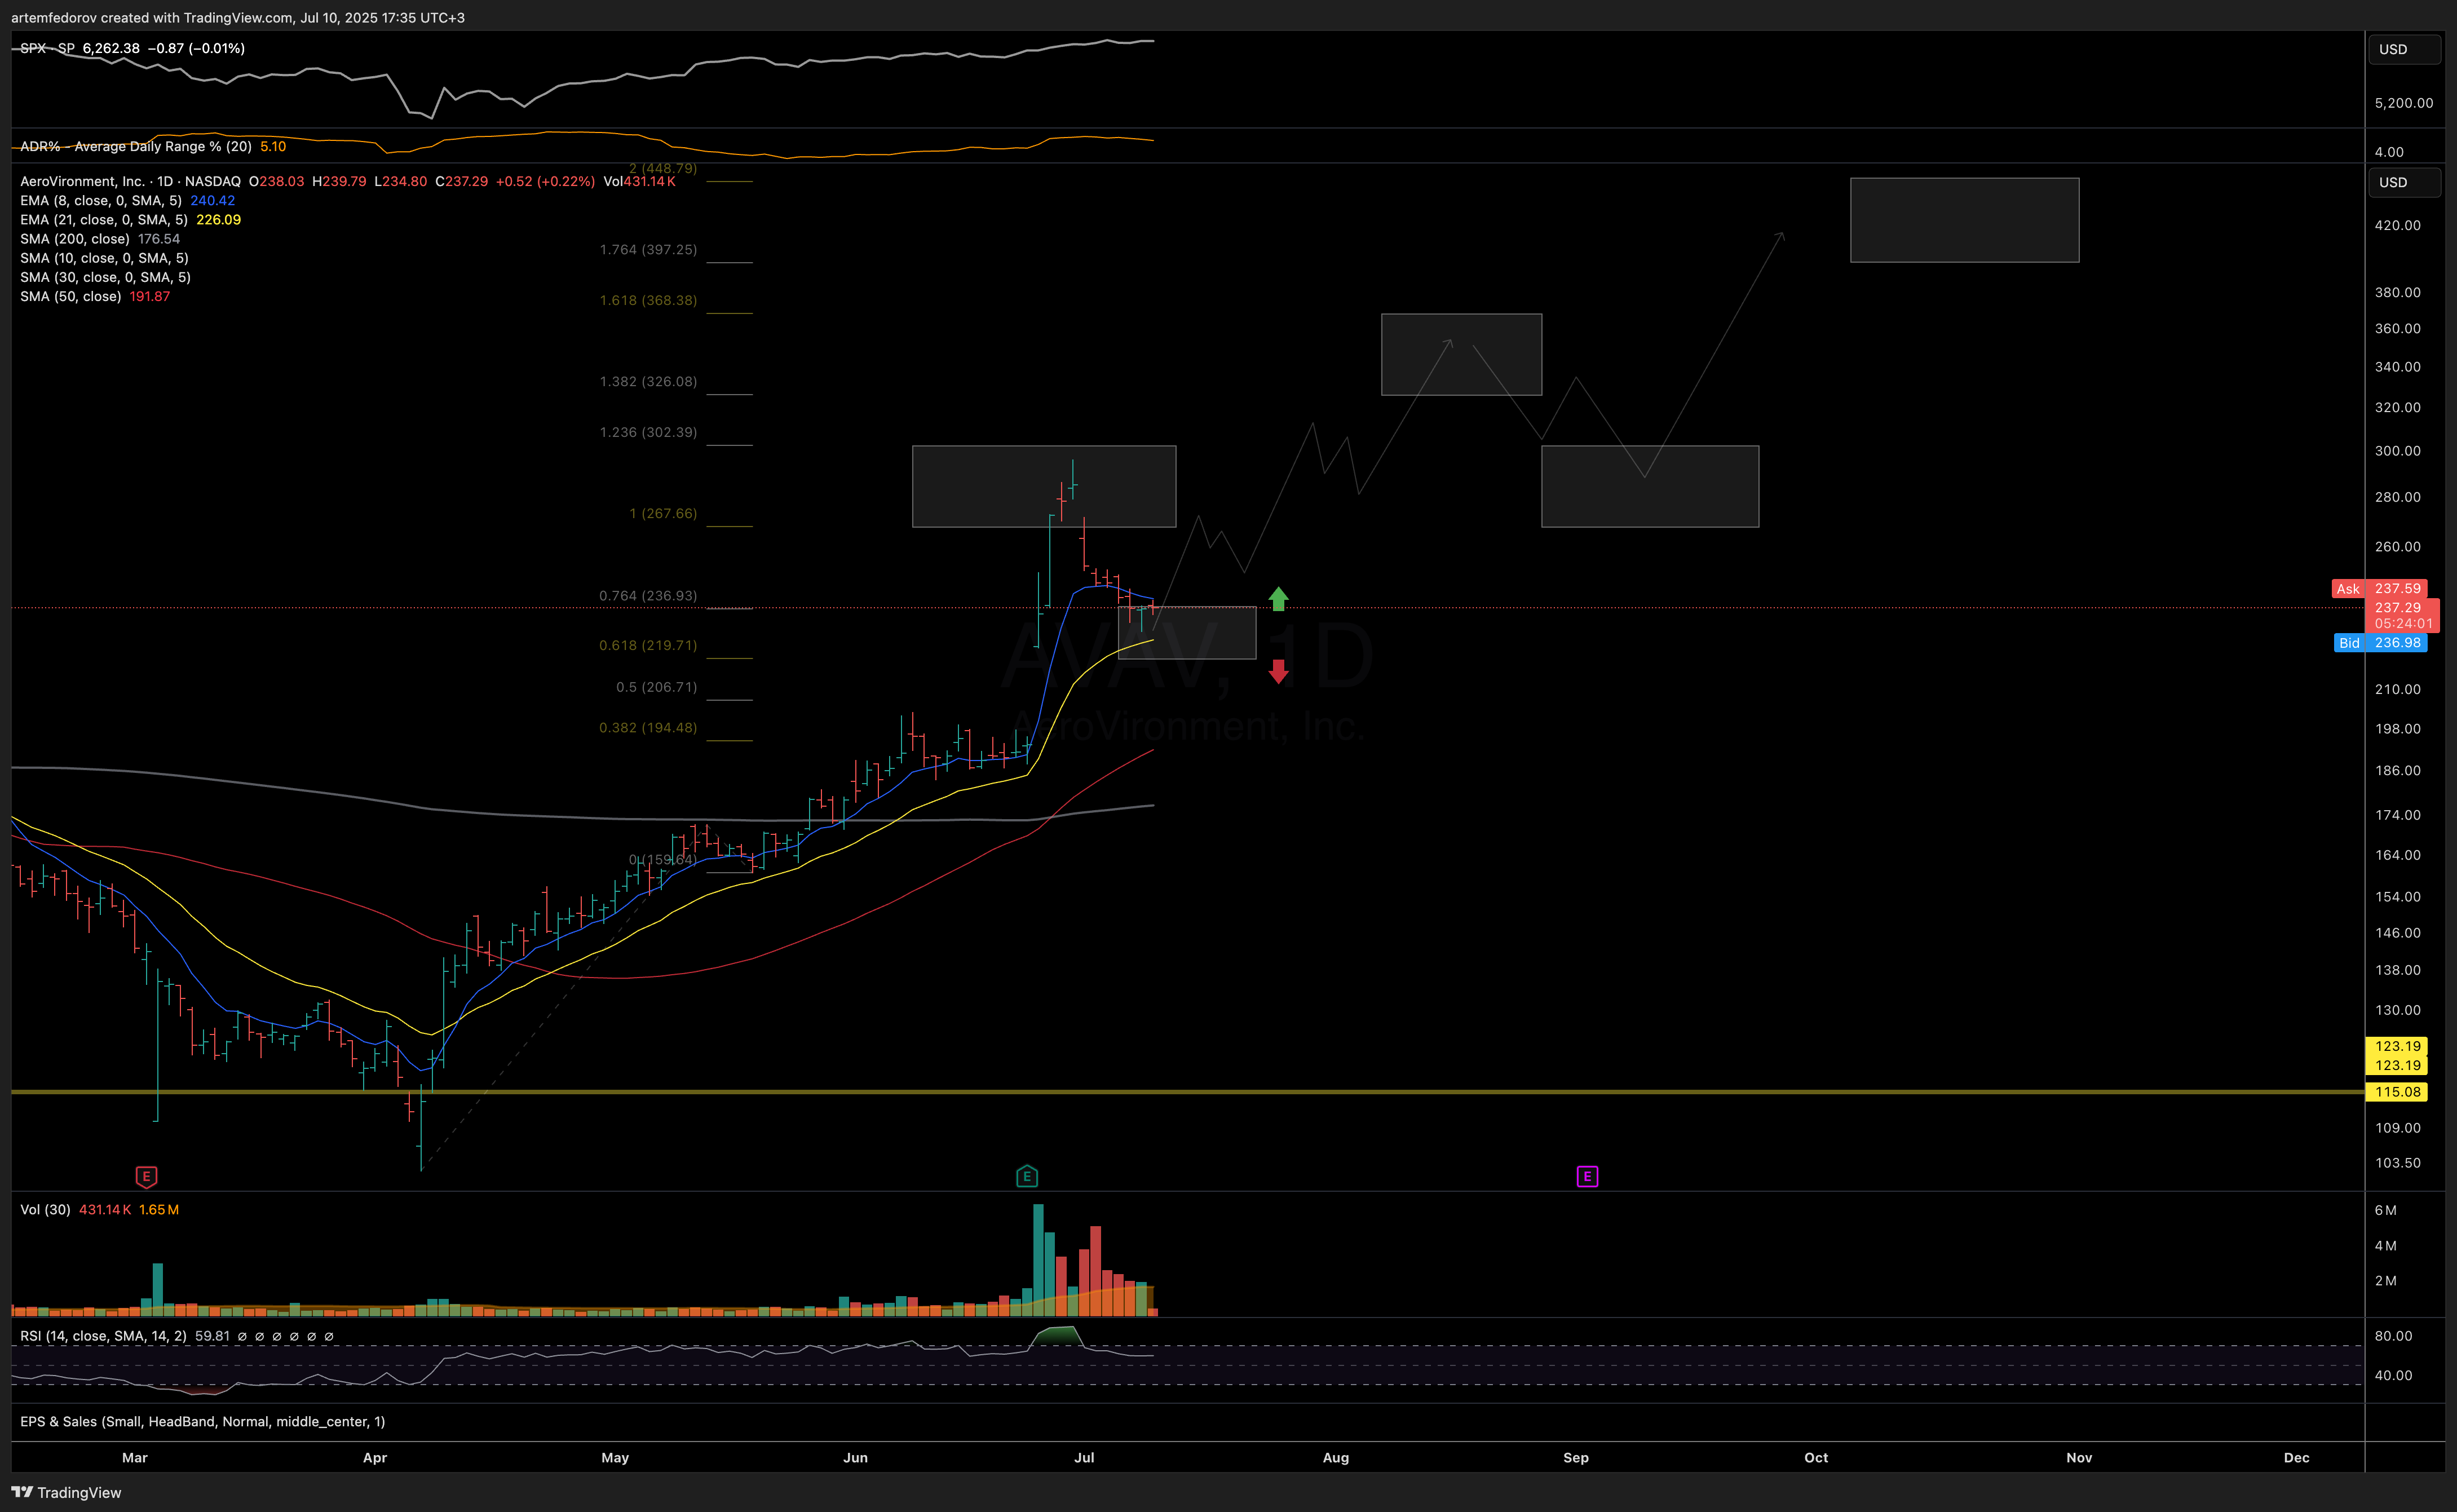Viewport: 2457px width, 1512px height.
Task: Click the TradingView logo at bottom left
Action: click(x=66, y=1492)
